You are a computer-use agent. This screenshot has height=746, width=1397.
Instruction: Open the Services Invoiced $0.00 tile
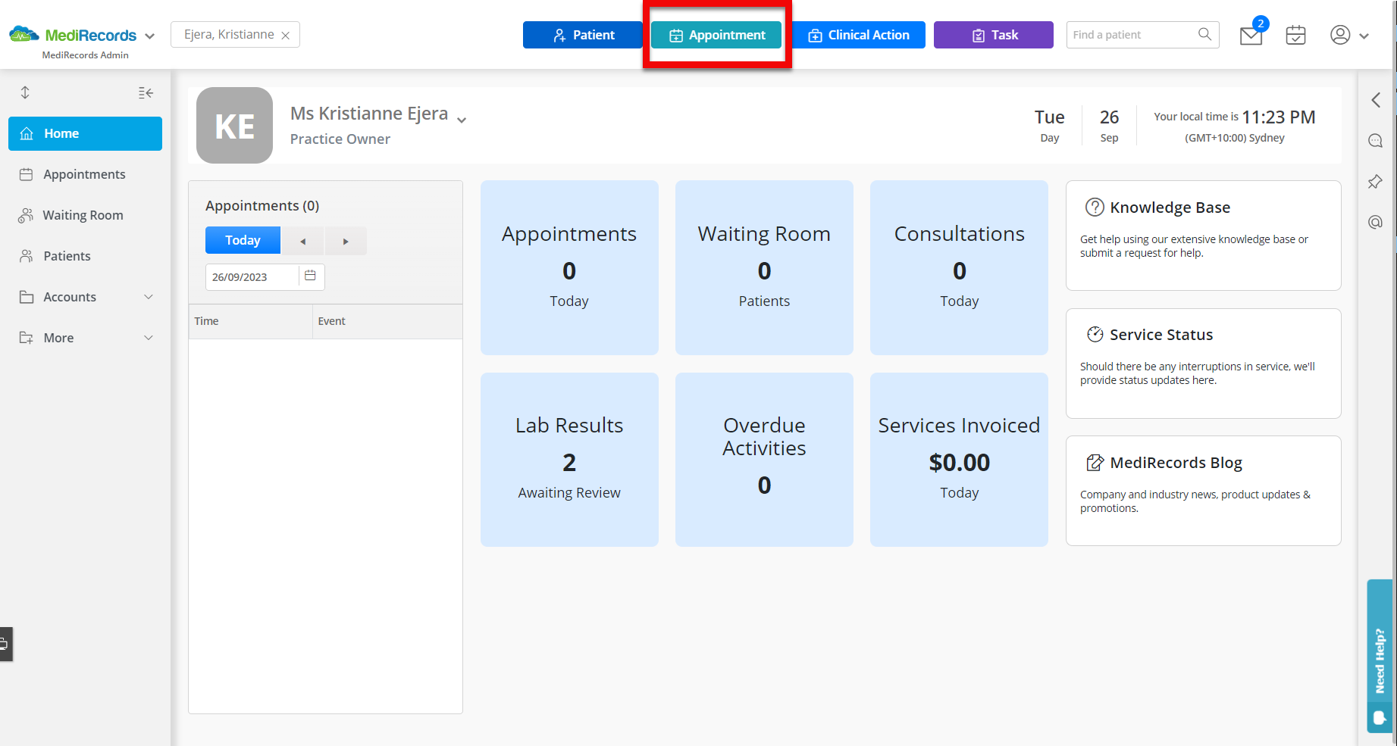coord(959,460)
